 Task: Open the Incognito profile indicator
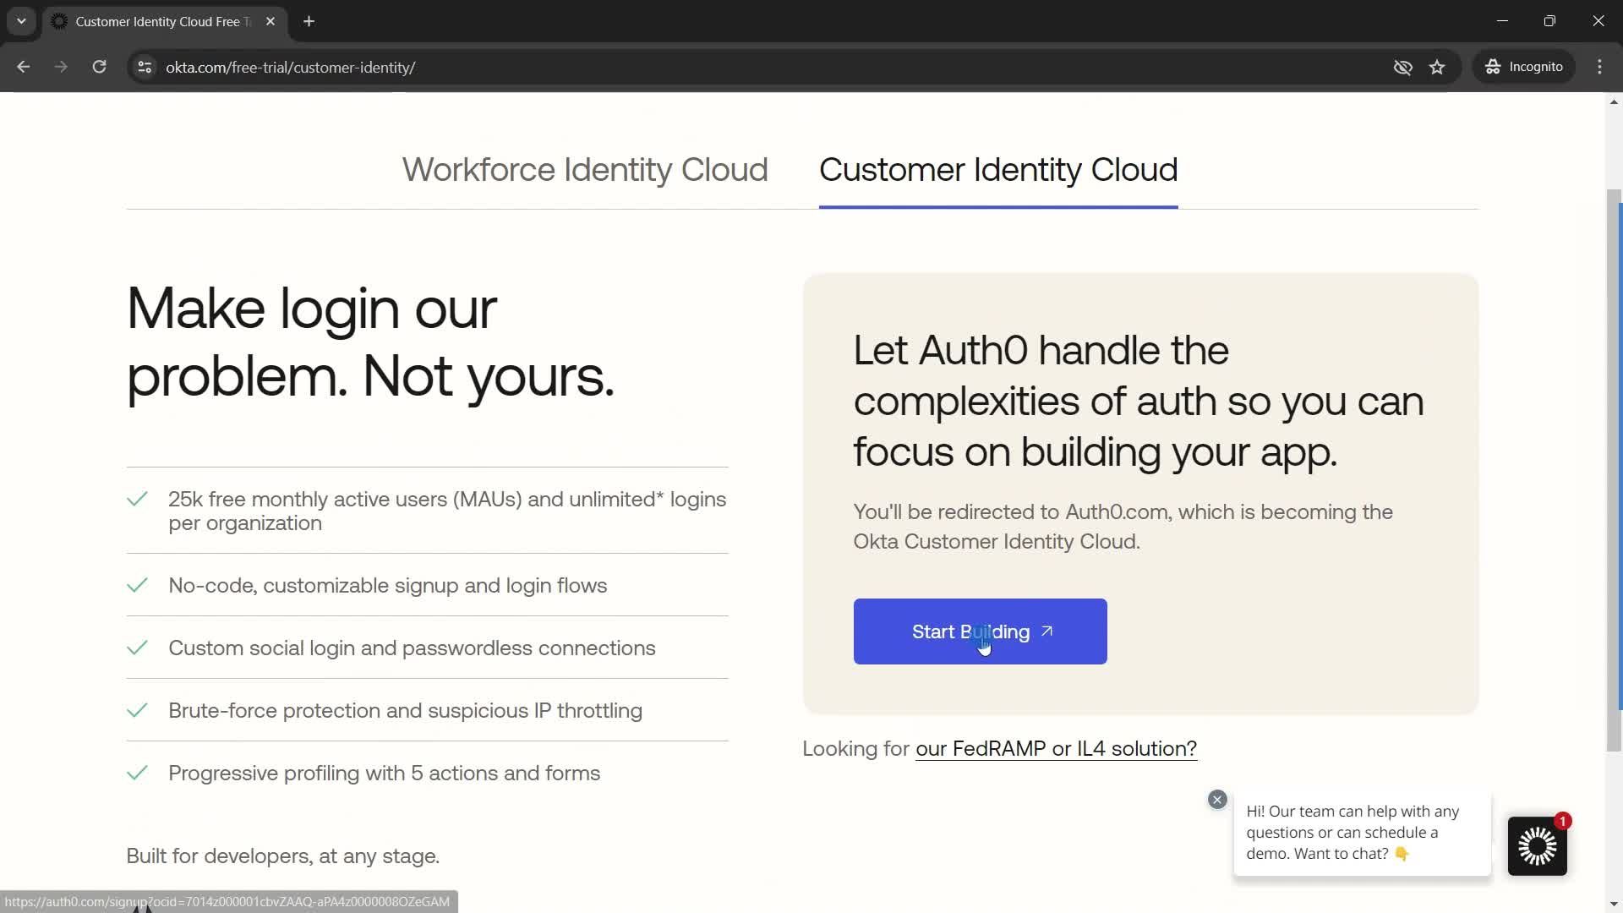pos(1524,67)
